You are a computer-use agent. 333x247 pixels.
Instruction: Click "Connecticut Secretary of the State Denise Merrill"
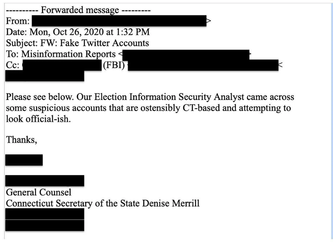(103, 203)
